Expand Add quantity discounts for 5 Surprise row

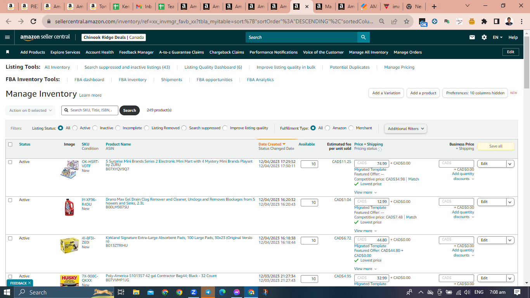click(463, 177)
